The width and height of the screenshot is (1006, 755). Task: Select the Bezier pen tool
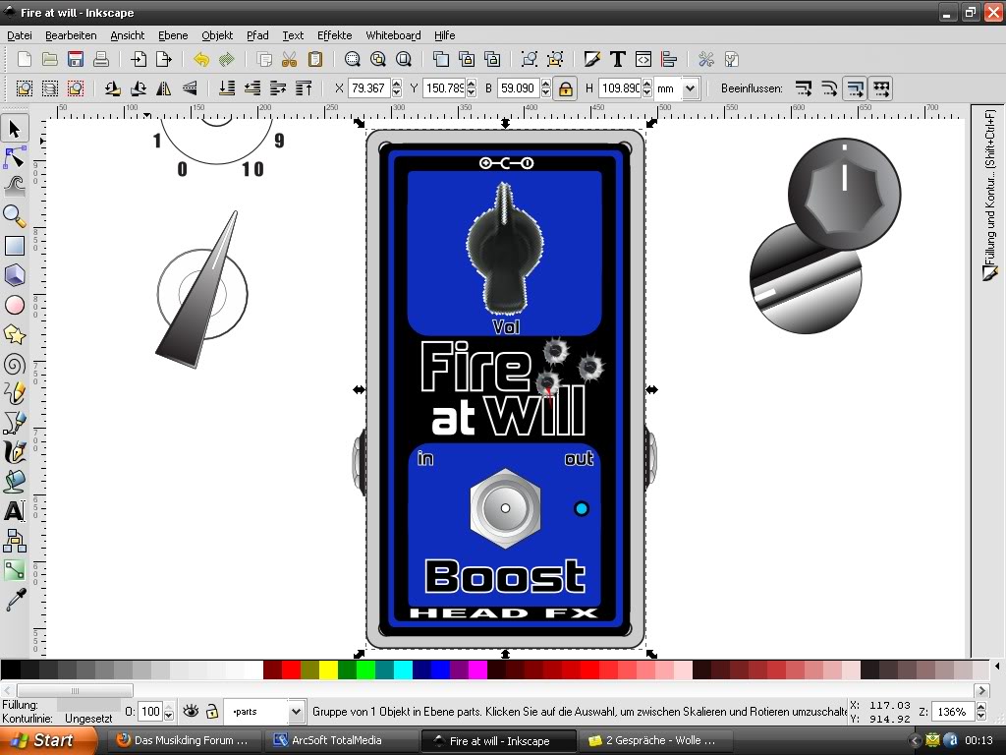click(x=14, y=423)
